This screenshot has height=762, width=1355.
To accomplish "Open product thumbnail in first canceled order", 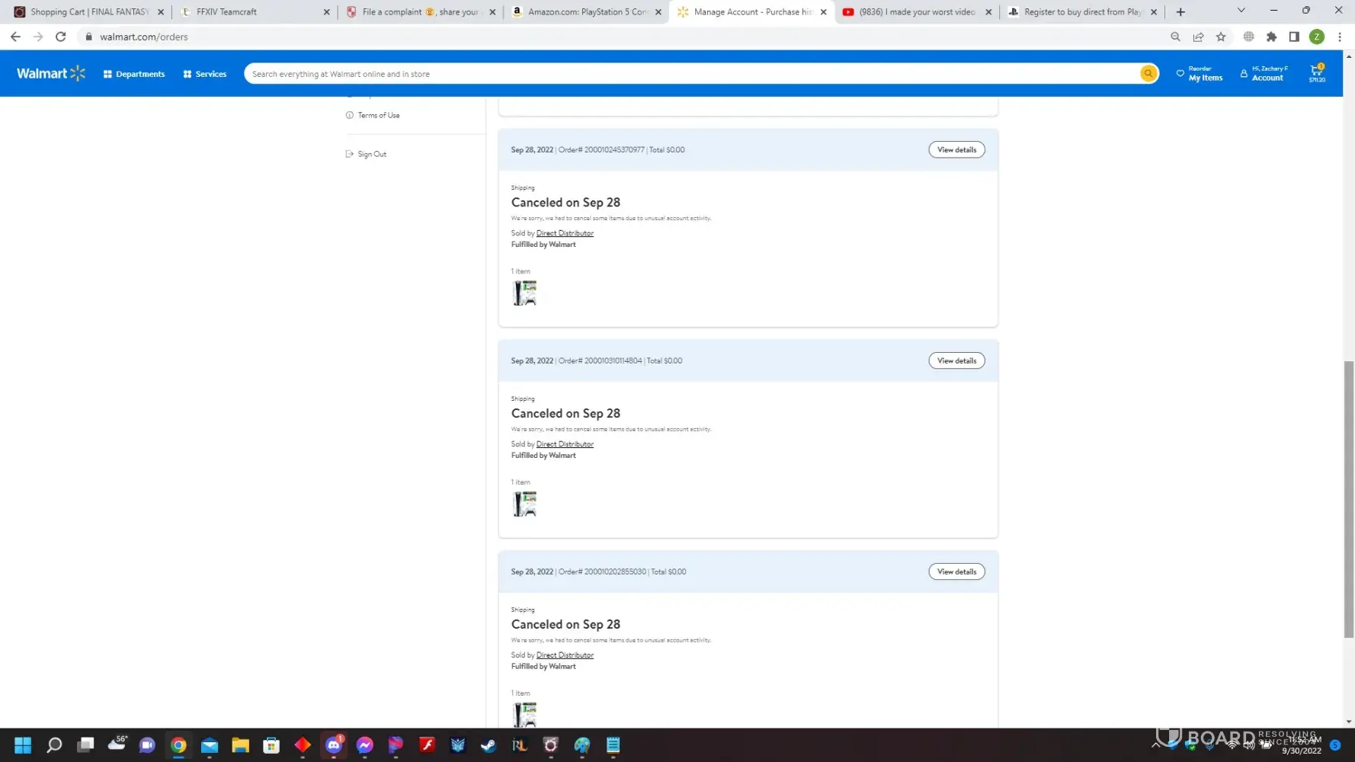I will click(524, 293).
